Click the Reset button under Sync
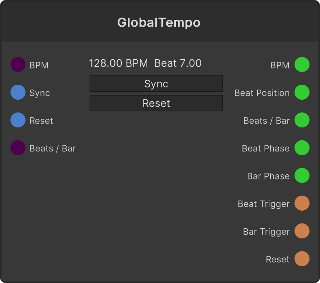The image size is (320, 283). (156, 103)
